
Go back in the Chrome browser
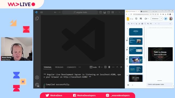pyautogui.click(x=126, y=14)
